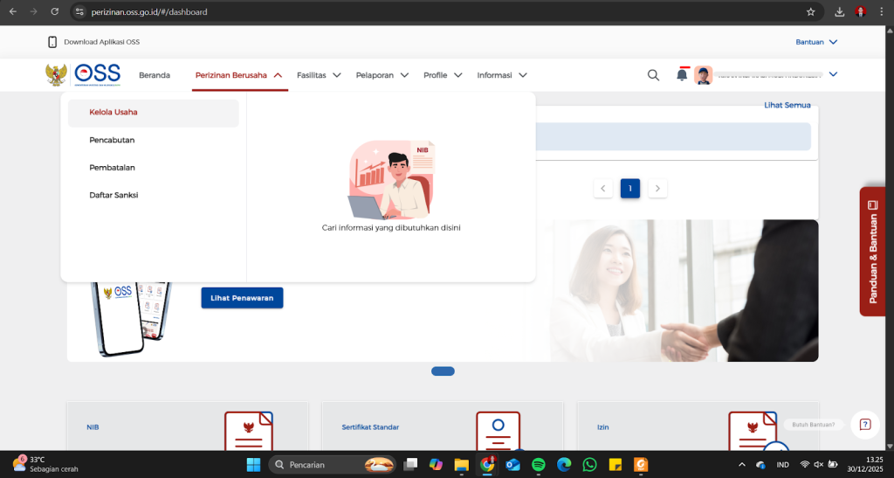894x478 pixels.
Task: Click the Lihat Penawaran button
Action: pos(242,298)
